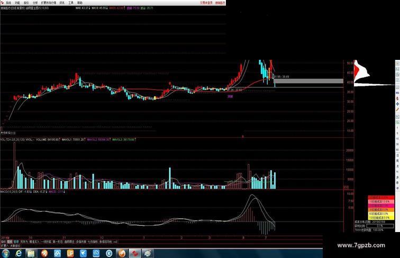Click the 获利比例 0.1% progress bar
The height and width of the screenshot is (258, 400).
tap(380, 226)
